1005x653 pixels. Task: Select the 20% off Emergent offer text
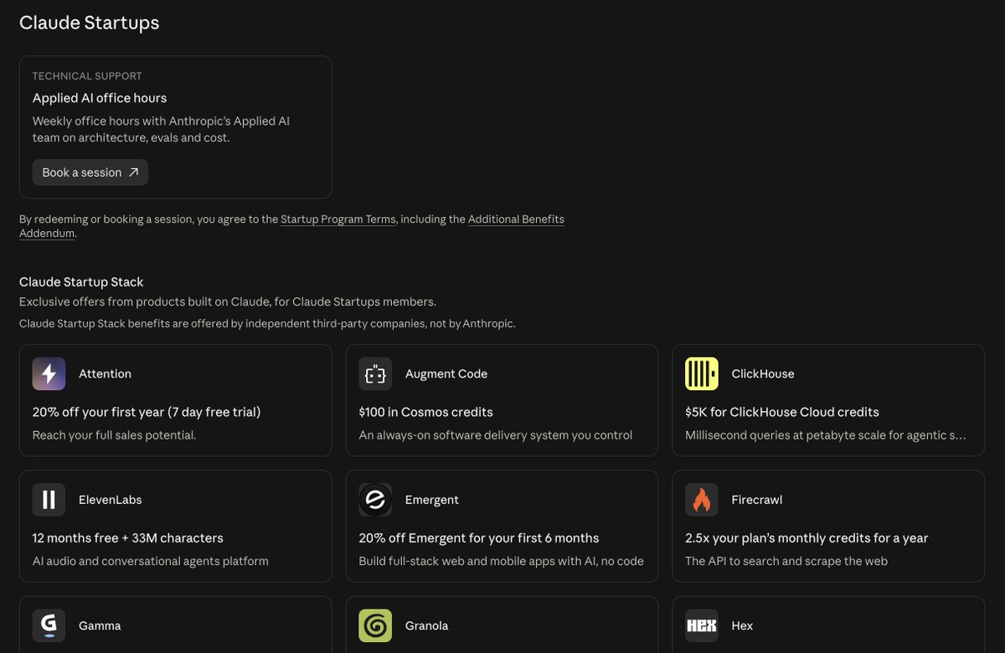(x=479, y=537)
